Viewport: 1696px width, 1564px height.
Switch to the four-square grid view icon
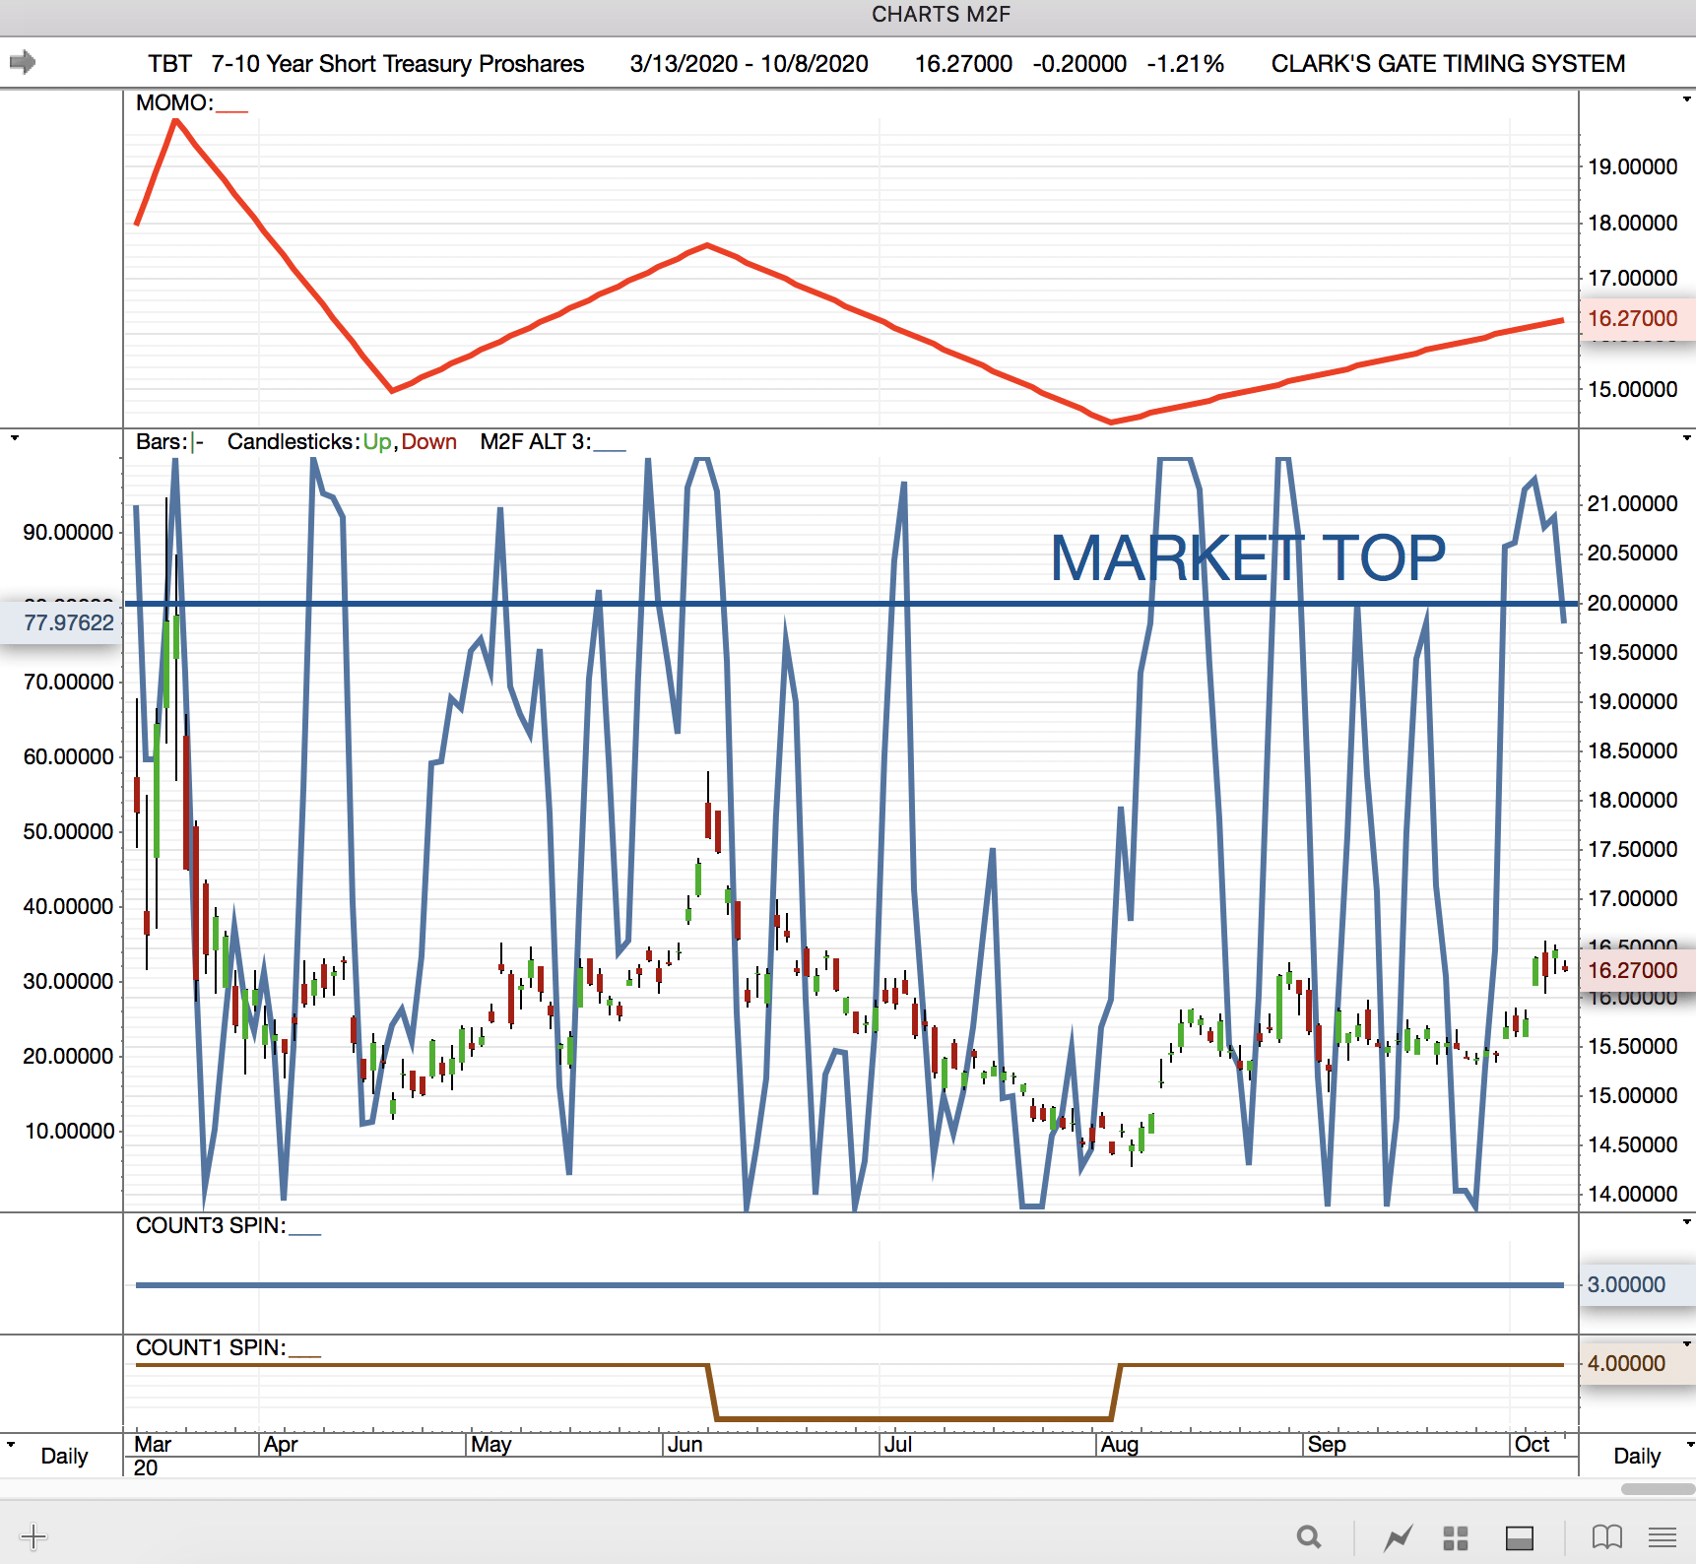click(x=1455, y=1536)
